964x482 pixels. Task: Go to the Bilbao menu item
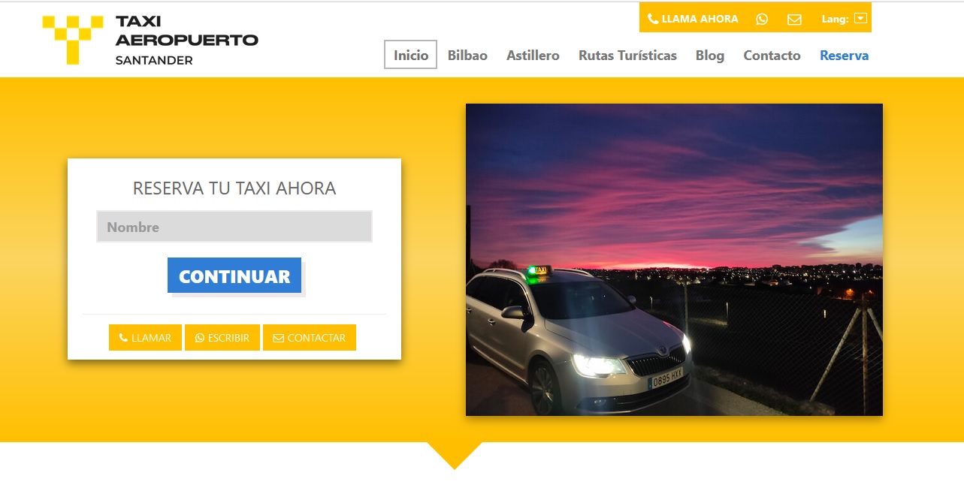(467, 56)
